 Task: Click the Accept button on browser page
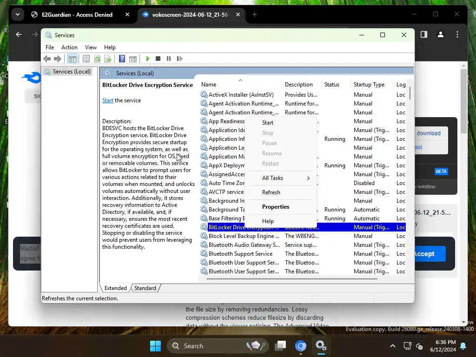[430, 254]
